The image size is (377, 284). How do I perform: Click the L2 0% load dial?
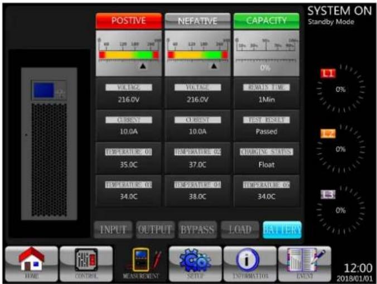point(341,148)
